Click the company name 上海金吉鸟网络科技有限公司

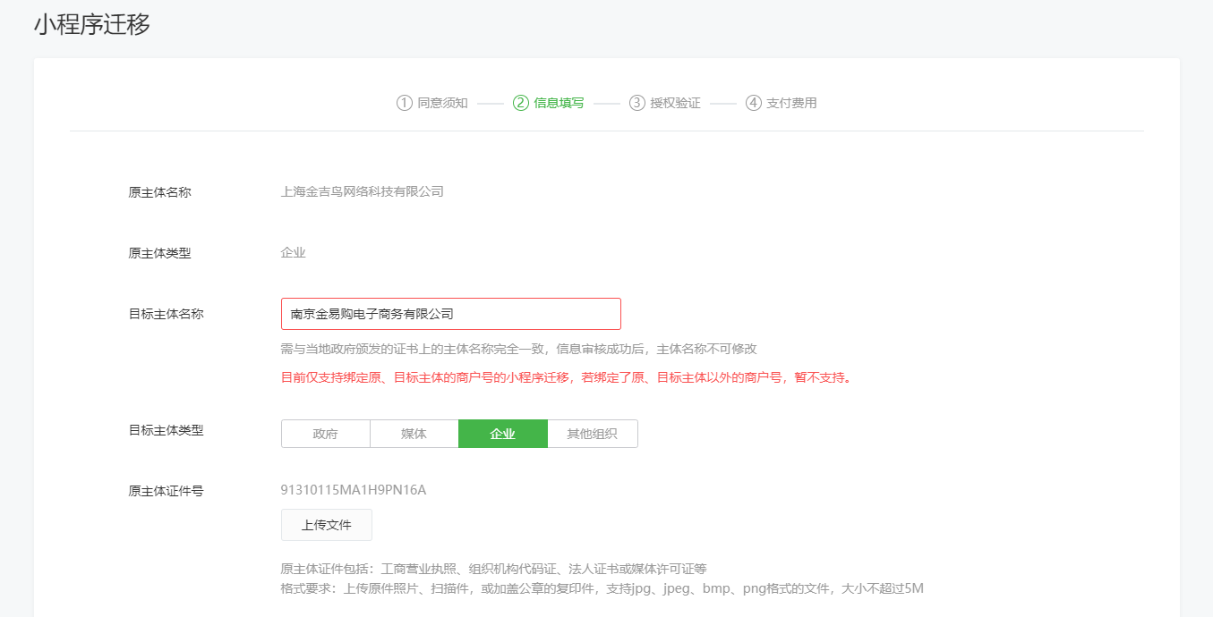(363, 191)
